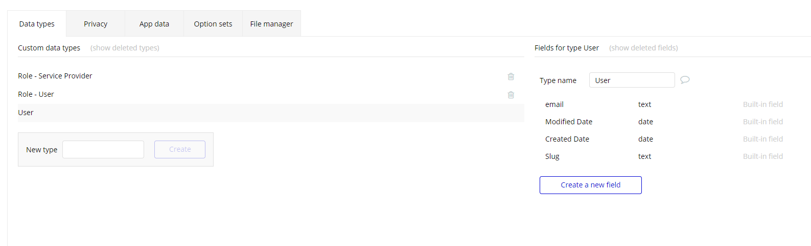Delete the Role - Service Provider type
The image size is (811, 246).
click(x=511, y=76)
